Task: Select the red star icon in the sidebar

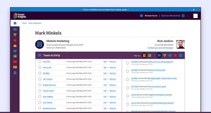Action: [15, 40]
